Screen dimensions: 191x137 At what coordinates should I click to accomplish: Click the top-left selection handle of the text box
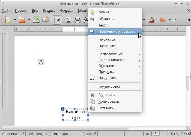(63, 109)
